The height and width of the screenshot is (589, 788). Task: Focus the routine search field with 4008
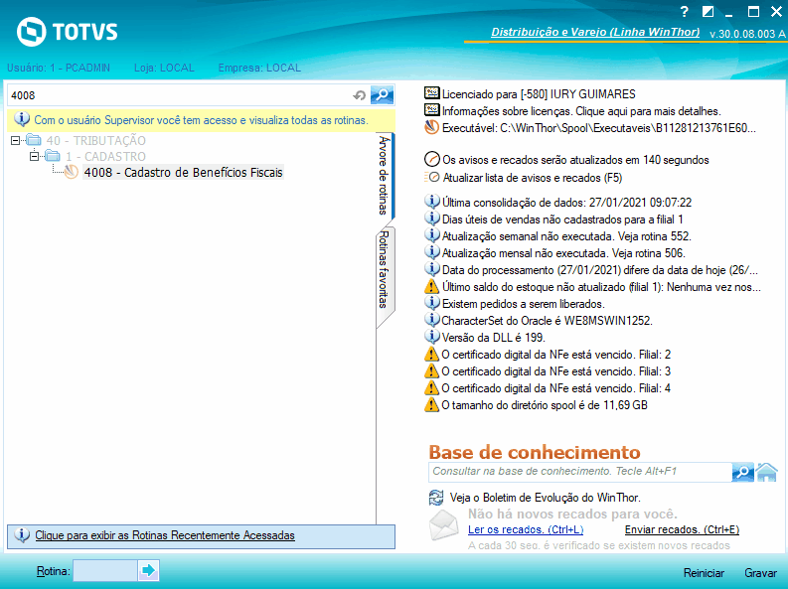[180, 95]
